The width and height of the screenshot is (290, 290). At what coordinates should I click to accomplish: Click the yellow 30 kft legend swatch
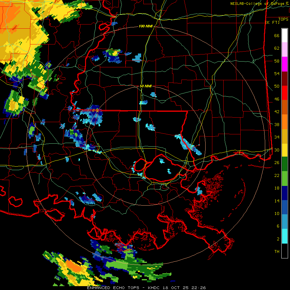pyautogui.click(x=285, y=150)
